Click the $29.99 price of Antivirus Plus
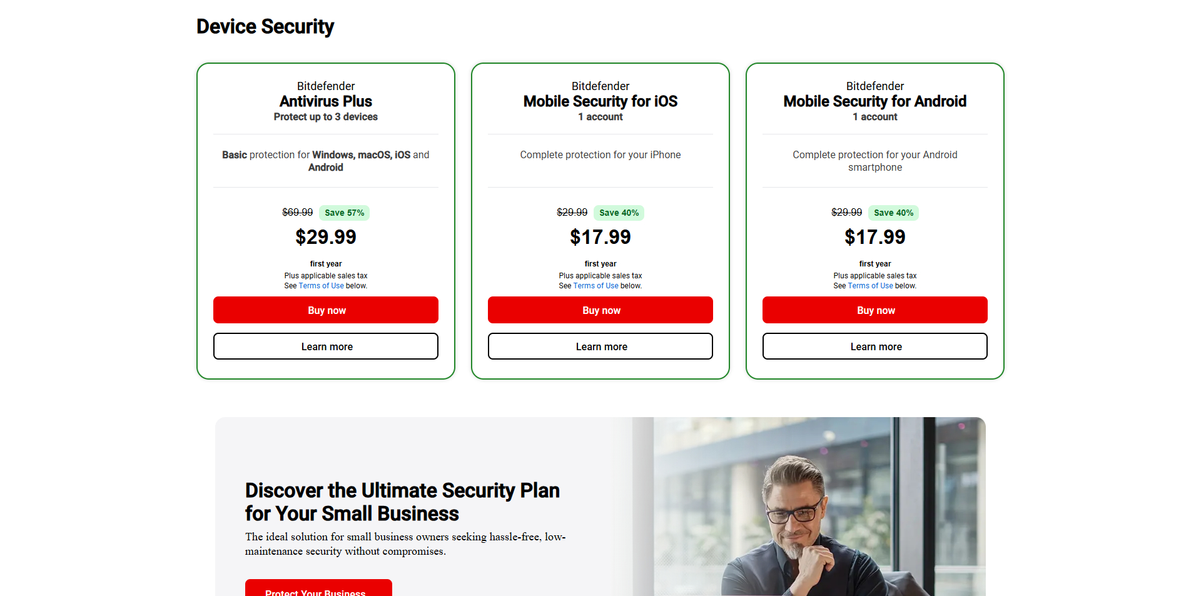 click(325, 237)
